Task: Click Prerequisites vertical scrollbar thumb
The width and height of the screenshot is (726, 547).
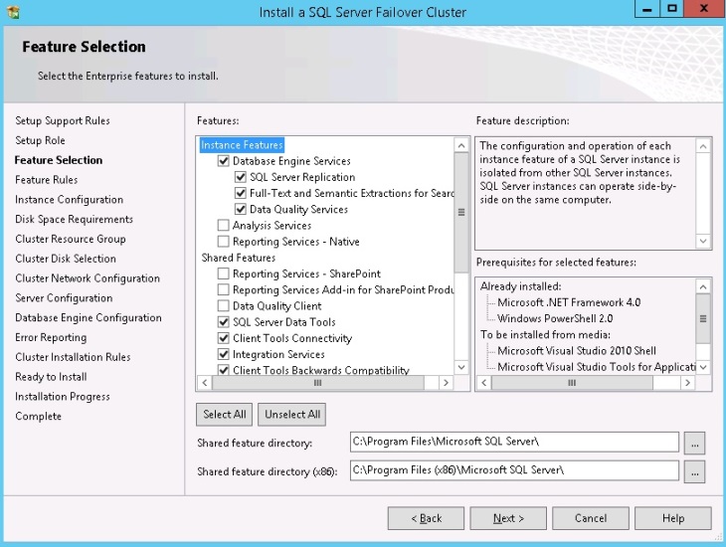Action: click(703, 318)
